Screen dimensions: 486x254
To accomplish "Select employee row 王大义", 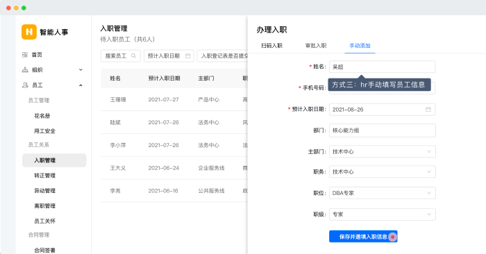I will [x=174, y=168].
